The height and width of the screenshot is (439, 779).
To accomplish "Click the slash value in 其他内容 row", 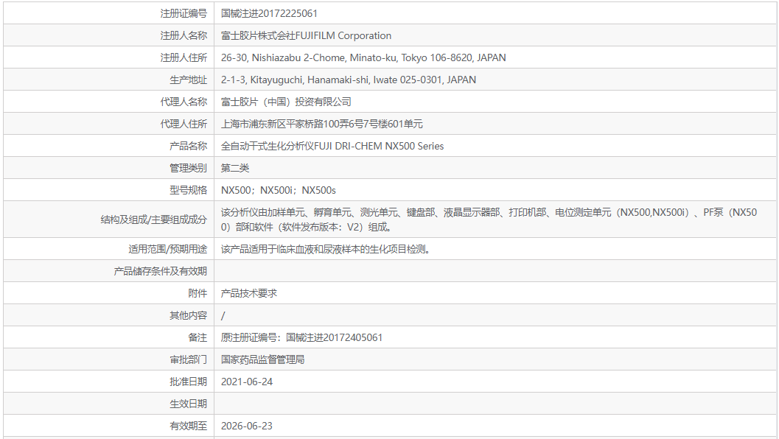I will [223, 315].
